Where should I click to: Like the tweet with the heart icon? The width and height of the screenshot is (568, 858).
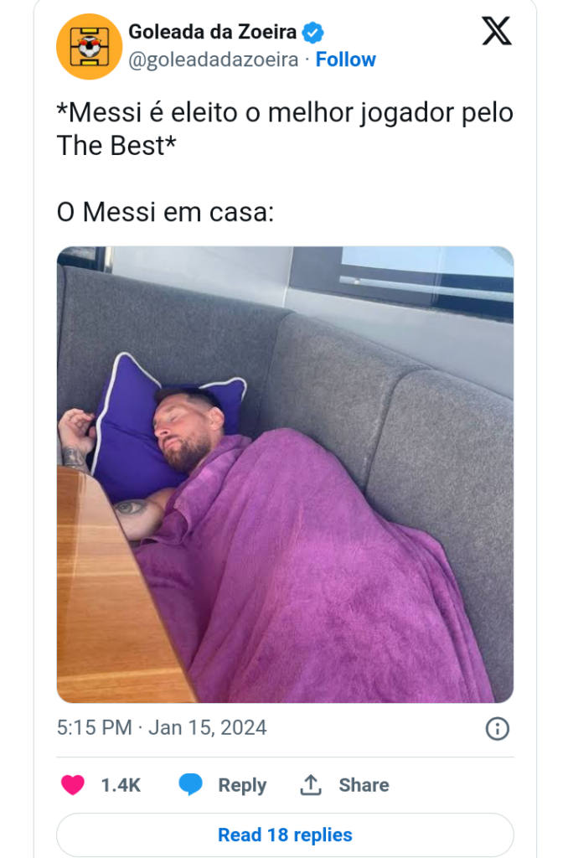73,784
